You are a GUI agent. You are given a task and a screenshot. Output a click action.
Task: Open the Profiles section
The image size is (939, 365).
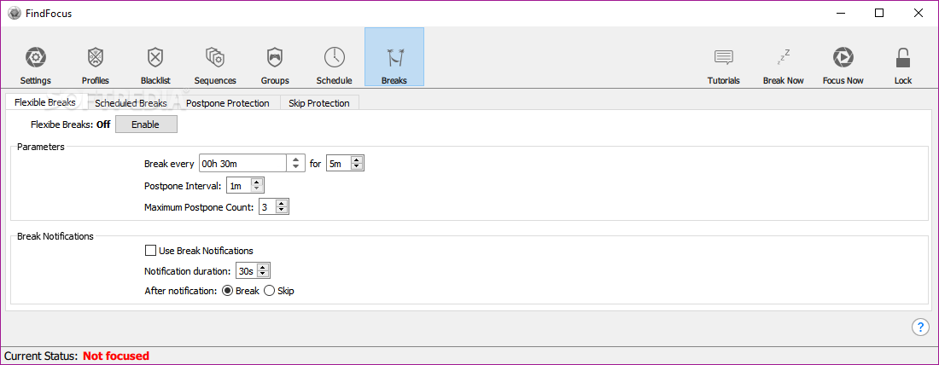96,65
